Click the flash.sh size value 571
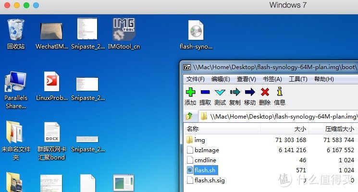This screenshot has height=192, width=358. tap(301, 170)
